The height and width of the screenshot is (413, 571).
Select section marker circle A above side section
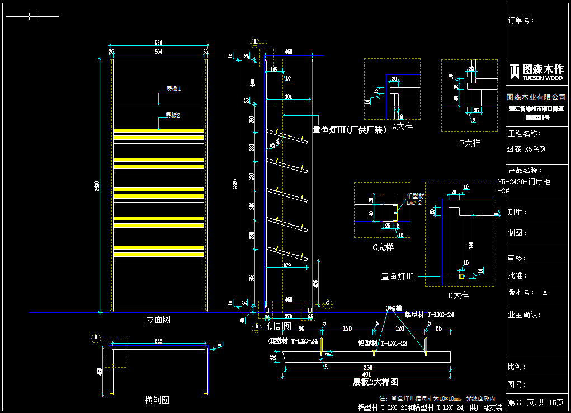pos(255,41)
